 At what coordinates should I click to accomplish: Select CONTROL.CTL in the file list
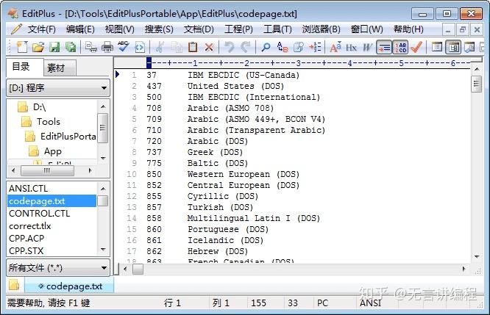(x=52, y=214)
